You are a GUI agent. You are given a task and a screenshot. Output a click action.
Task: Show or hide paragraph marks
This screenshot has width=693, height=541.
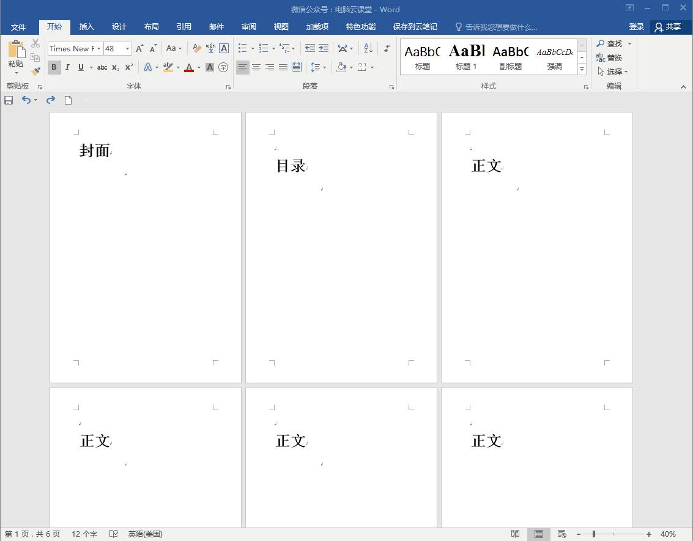(387, 48)
